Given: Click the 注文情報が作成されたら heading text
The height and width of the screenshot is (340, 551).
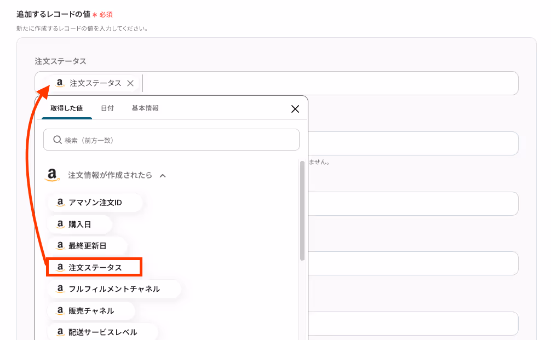Looking at the screenshot, I should coord(110,175).
